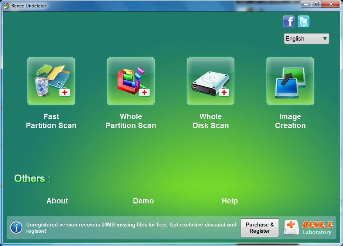This screenshot has width=343, height=246.
Task: Select the Fast Partition Scan text label
Action: [x=51, y=121]
